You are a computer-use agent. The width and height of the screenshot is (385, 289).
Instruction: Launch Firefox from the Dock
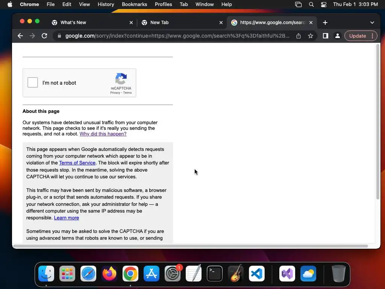tap(109, 274)
